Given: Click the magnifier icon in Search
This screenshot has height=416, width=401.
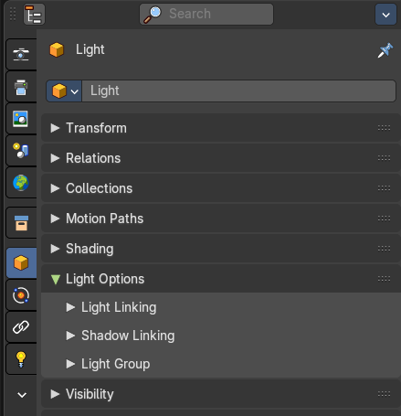Looking at the screenshot, I should coord(153,15).
